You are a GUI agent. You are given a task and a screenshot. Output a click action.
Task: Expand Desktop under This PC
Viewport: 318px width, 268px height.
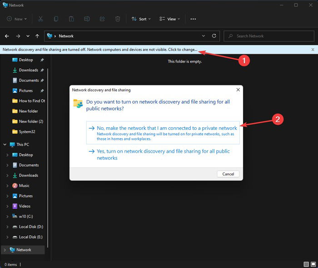tap(7, 155)
